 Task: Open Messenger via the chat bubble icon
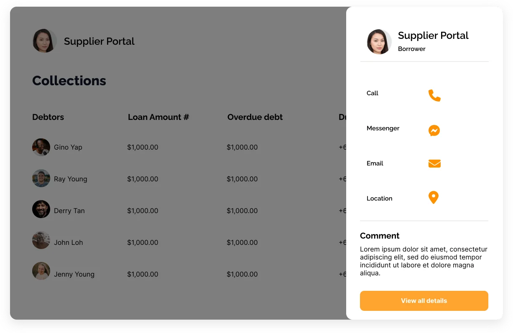point(434,130)
